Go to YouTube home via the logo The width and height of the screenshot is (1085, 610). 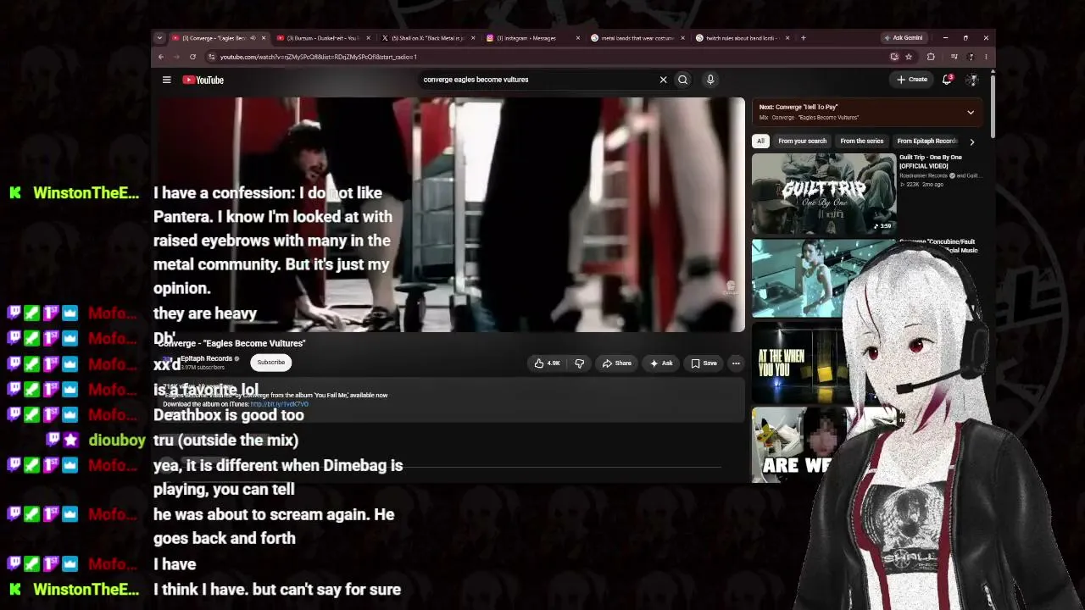click(203, 80)
